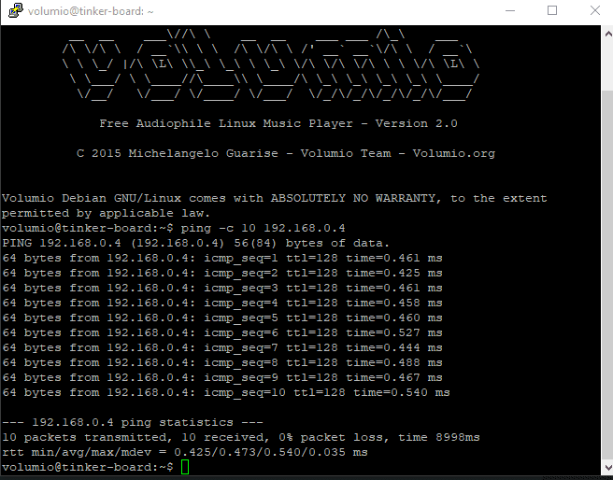The height and width of the screenshot is (480, 613).
Task: Click the icmp_seq=8 time=0.488 ms line
Action: tap(222, 362)
